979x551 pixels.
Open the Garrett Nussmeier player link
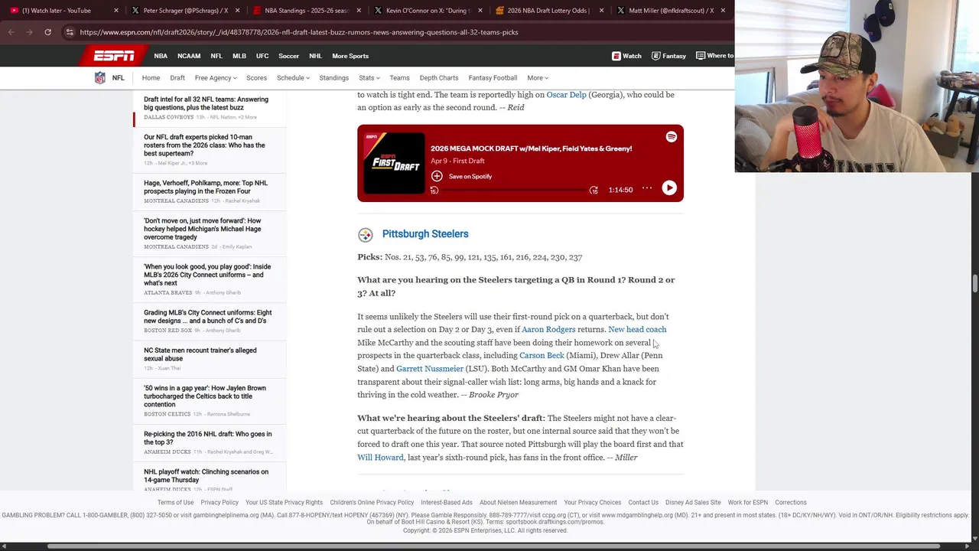click(x=430, y=369)
